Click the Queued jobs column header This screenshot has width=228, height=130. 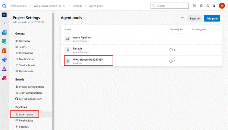click(x=176, y=29)
